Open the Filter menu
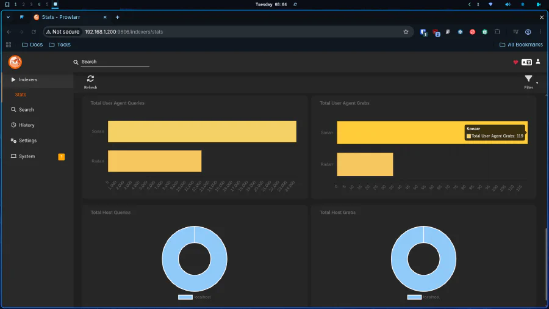This screenshot has height=309, width=549. tap(528, 79)
